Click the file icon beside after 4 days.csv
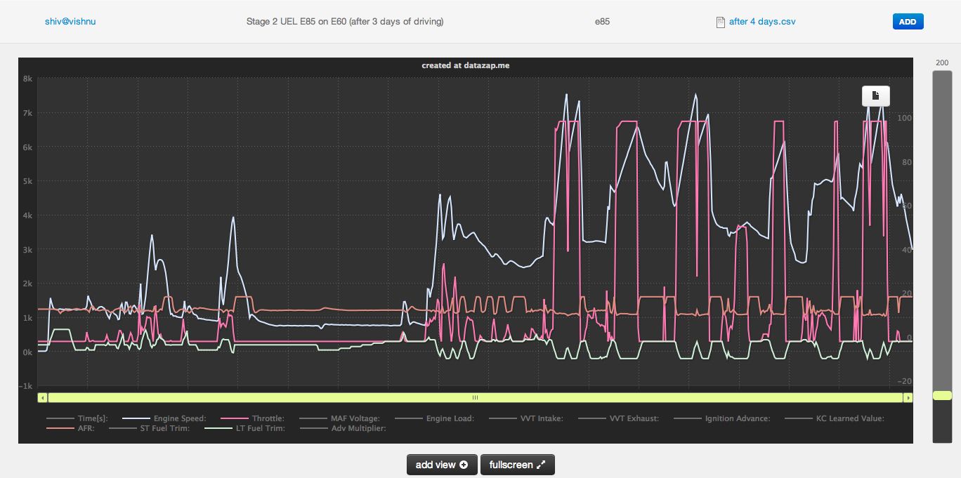 pyautogui.click(x=720, y=22)
